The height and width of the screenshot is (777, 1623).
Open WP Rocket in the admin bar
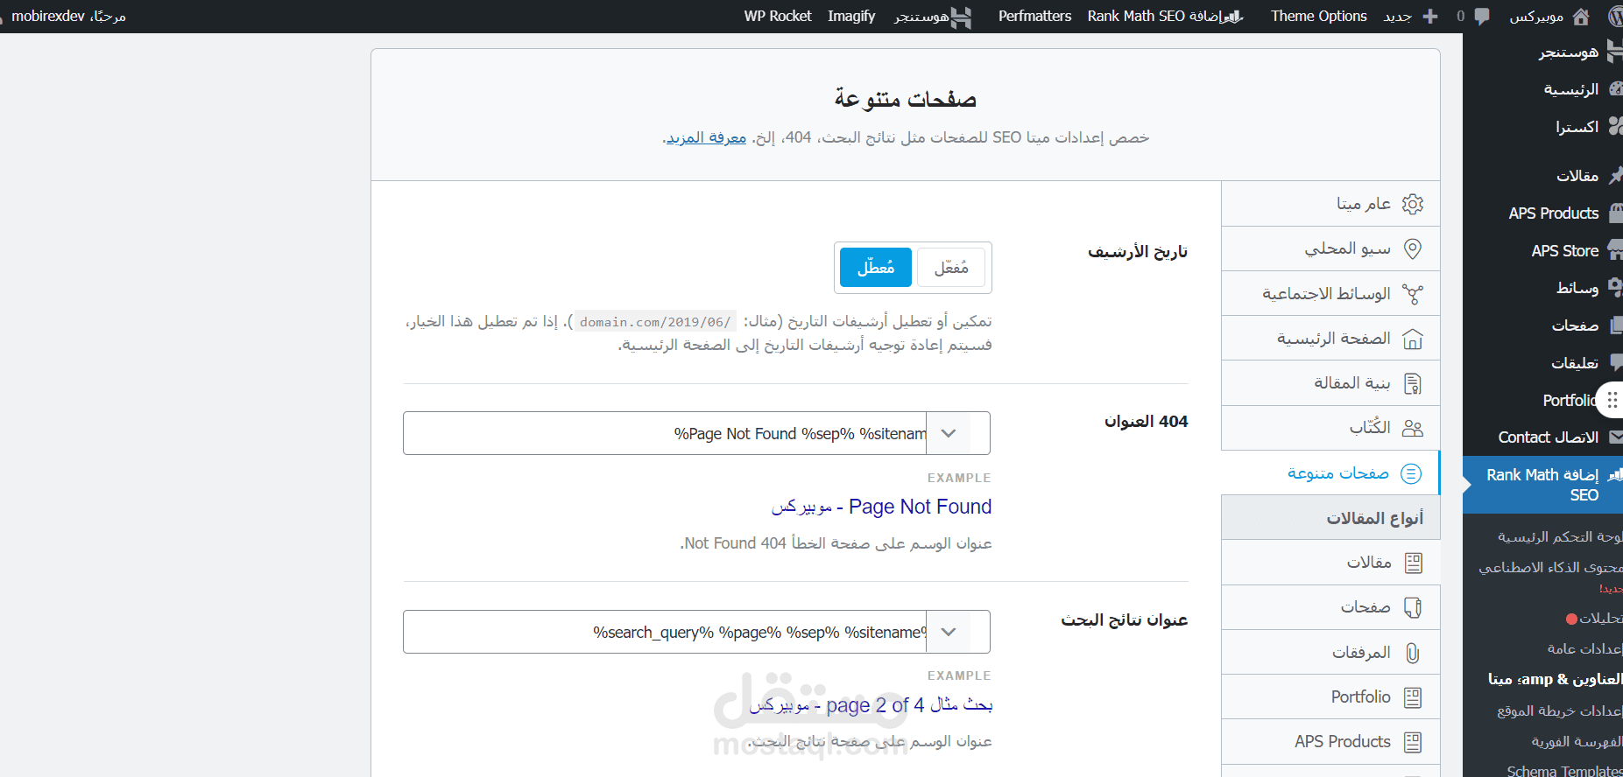point(778,17)
